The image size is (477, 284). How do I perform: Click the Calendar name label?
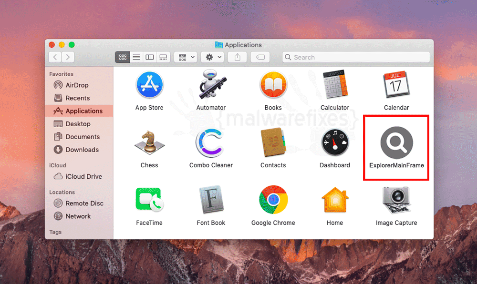click(x=396, y=108)
